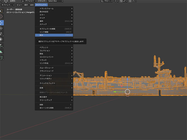Viewport: 187px width, 140px height.
Task: Expand the 変換 submenu
Action: (54, 88)
